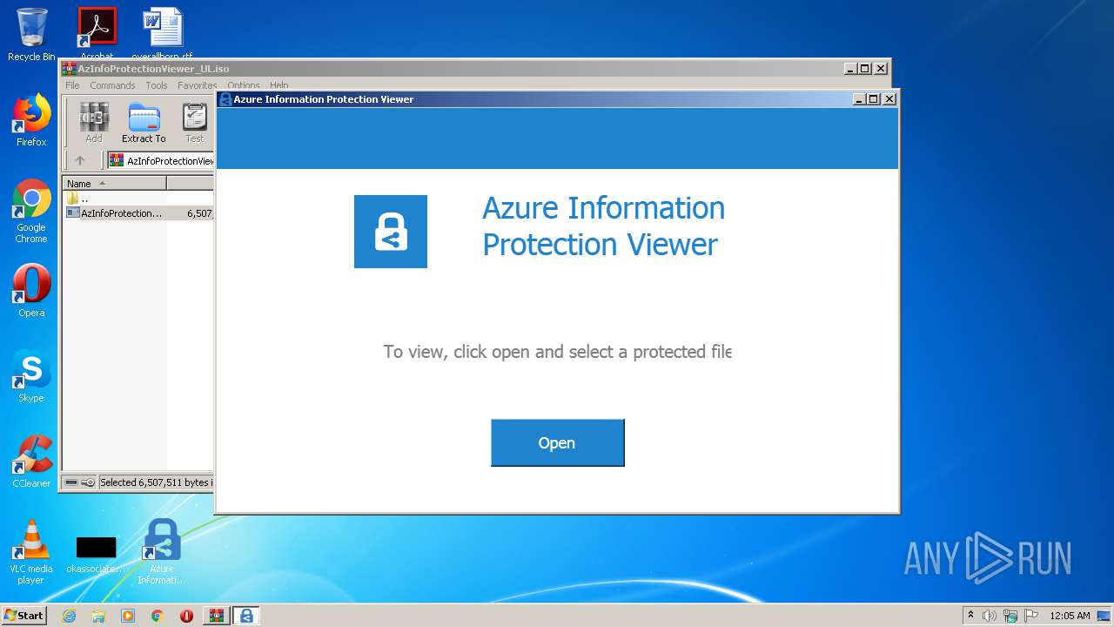Open the Favorites menu in WinRAR
Image resolution: width=1114 pixels, height=627 pixels.
(x=198, y=85)
